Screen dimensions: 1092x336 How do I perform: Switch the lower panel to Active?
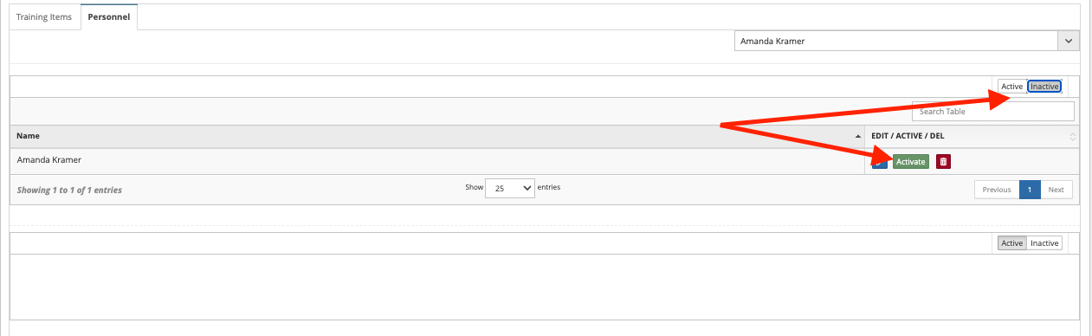[x=1011, y=243]
